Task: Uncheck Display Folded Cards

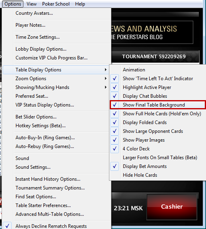Action: 158,122
